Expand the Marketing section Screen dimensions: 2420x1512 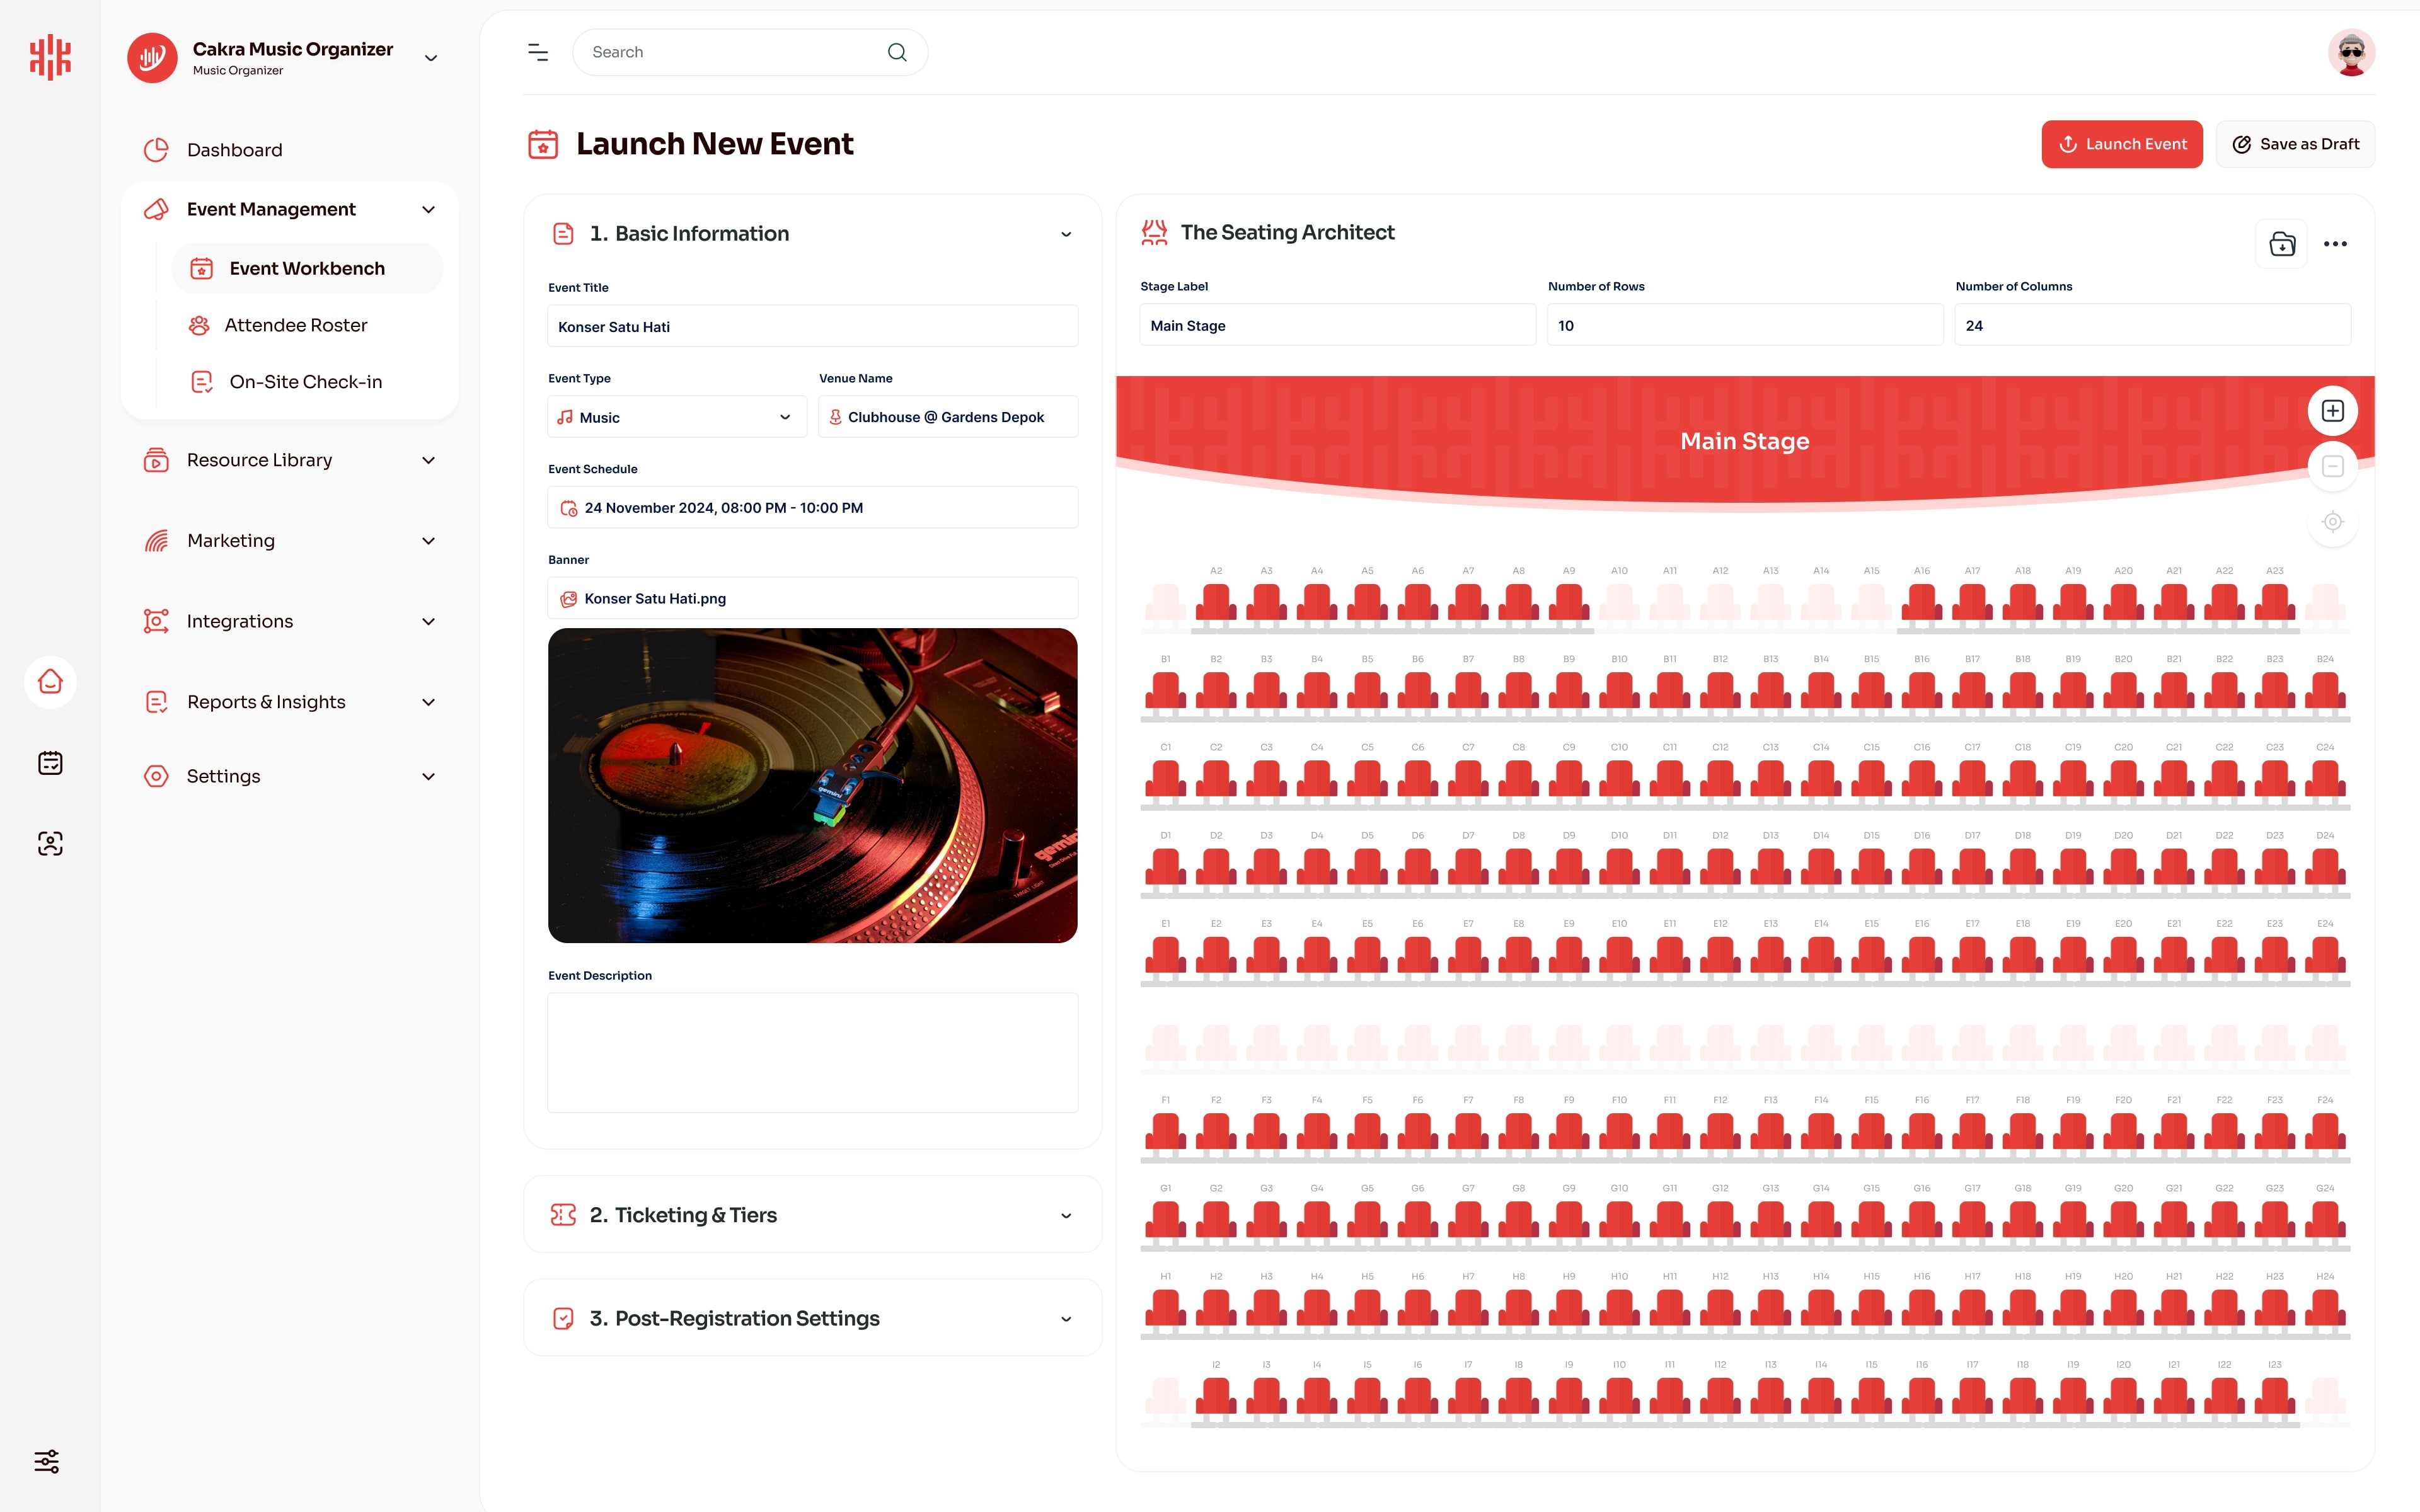[x=290, y=541]
